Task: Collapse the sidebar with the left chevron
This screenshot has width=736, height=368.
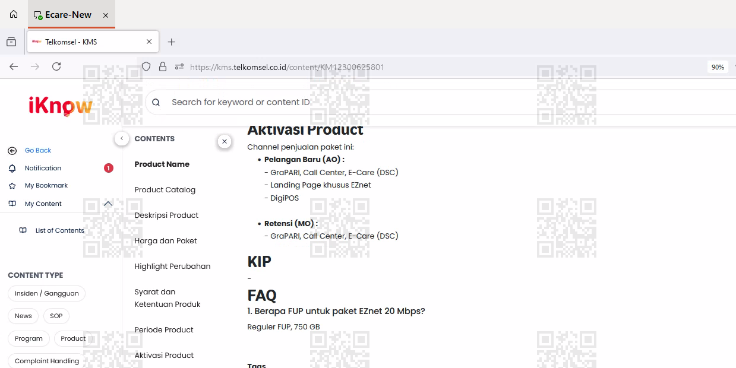Action: coord(122,138)
